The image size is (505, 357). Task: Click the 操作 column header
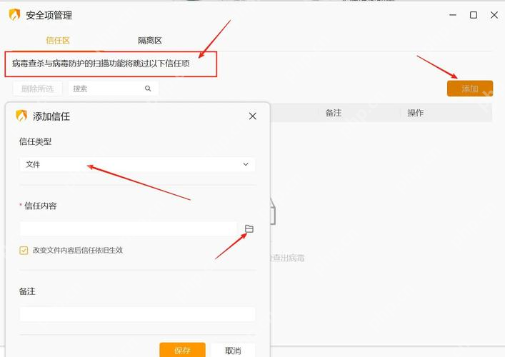coord(416,113)
